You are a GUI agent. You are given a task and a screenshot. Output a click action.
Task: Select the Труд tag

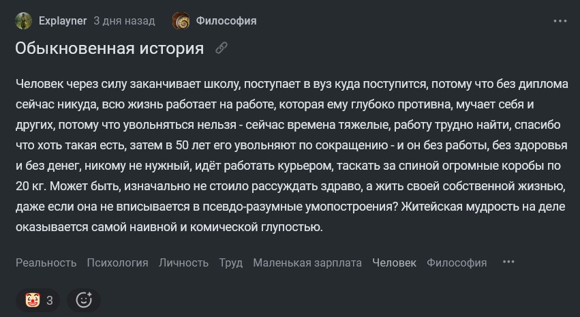[x=231, y=262]
